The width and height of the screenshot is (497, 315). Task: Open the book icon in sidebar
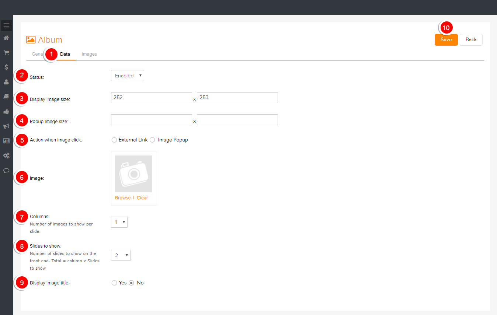(6, 97)
